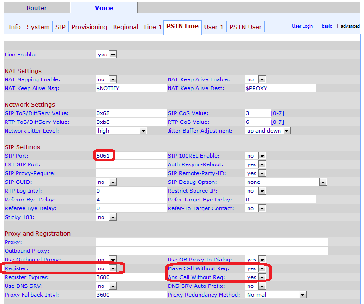Switch to basic view link

pyautogui.click(x=327, y=26)
